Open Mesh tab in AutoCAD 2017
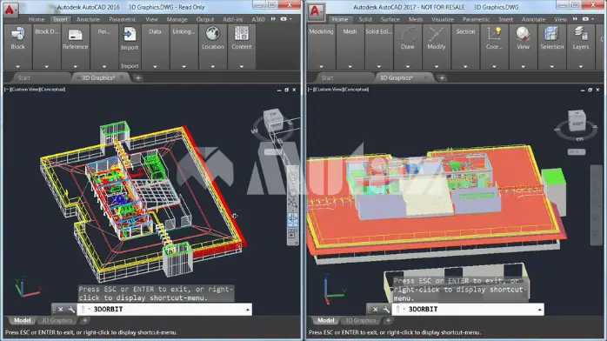Screen dimensions: 607x341 pyautogui.click(x=416, y=19)
